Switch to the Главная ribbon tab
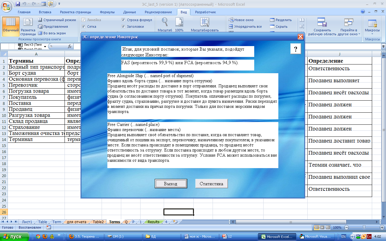The width and height of the screenshot is (386, 241). pos(24,12)
